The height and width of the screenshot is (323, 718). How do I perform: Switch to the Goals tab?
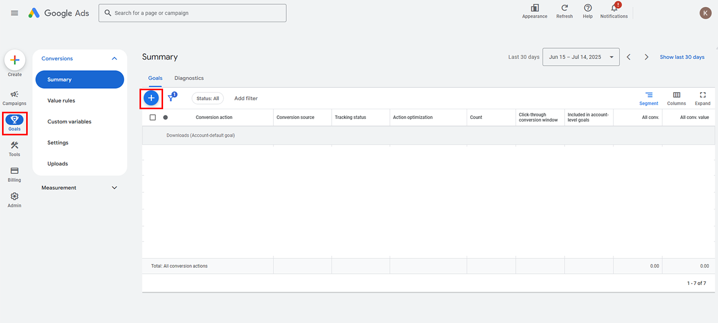point(155,78)
